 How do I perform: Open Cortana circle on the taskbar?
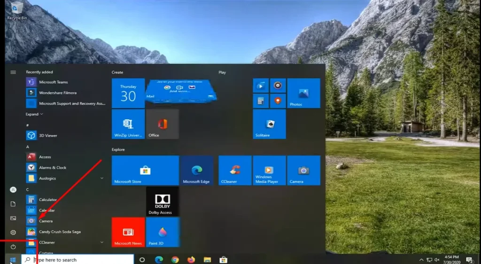142,260
